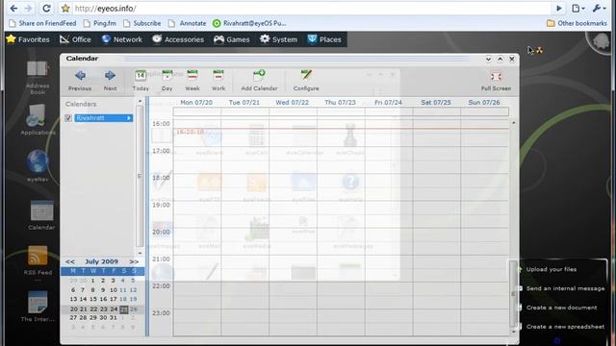
Task: Open Places menu
Action: (324, 39)
